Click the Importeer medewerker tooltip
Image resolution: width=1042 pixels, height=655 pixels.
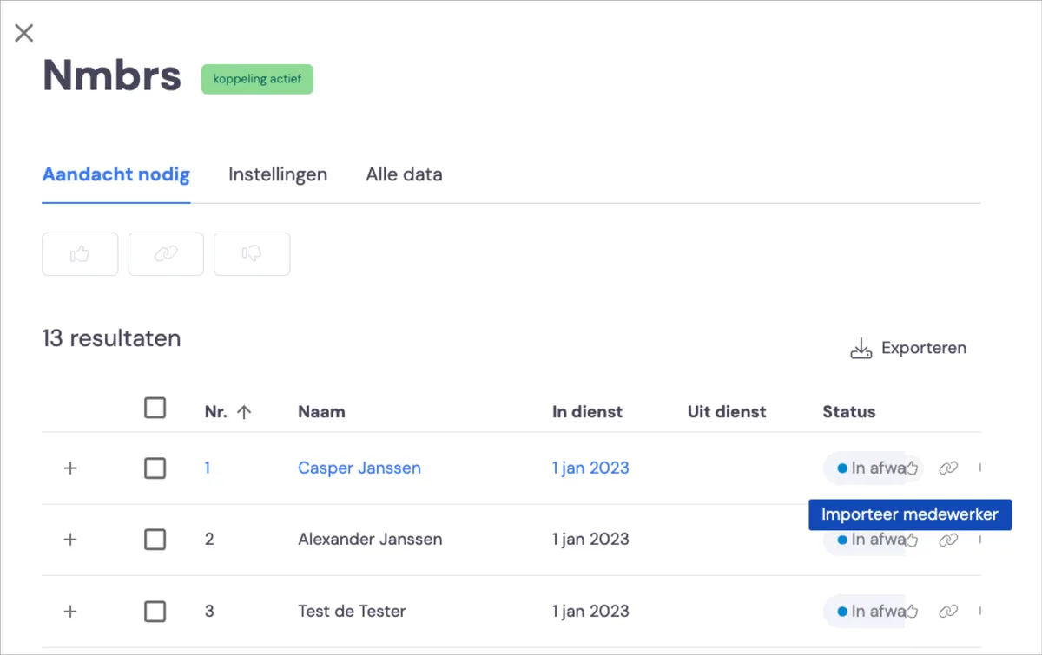[910, 514]
